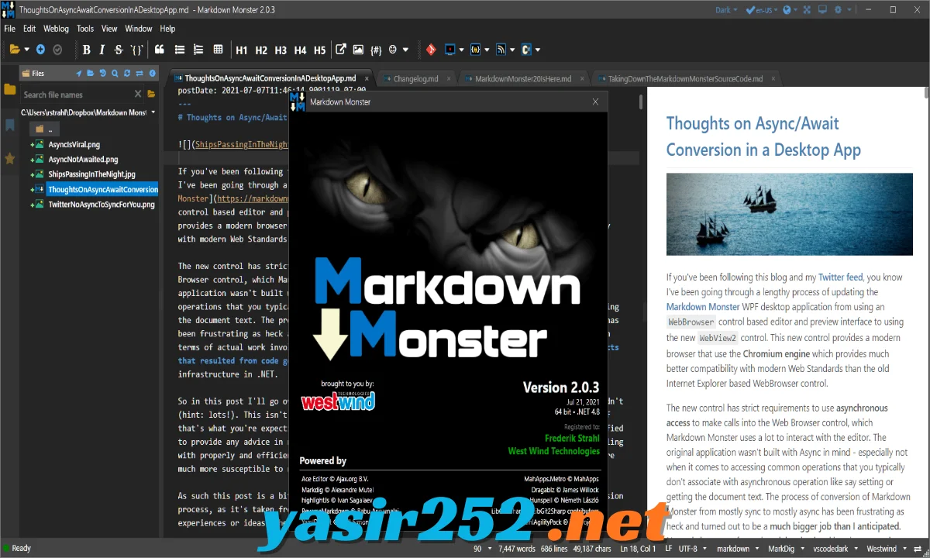Apply strikethrough formatting
Screen dimensions: 930x558
pos(119,50)
